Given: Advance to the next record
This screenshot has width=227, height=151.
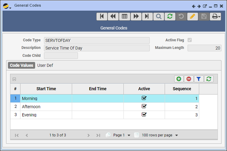Looking at the screenshot, I should pos(136,17).
